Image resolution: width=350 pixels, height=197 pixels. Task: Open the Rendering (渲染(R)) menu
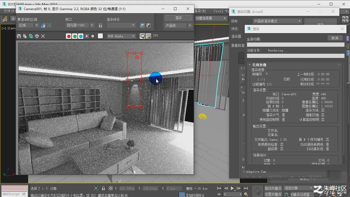(x=200, y=11)
